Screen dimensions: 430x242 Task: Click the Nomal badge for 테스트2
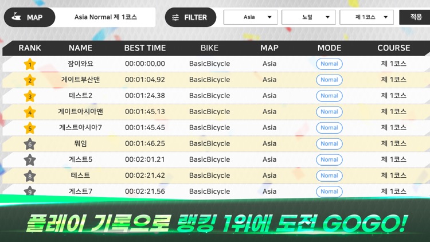[x=329, y=96]
